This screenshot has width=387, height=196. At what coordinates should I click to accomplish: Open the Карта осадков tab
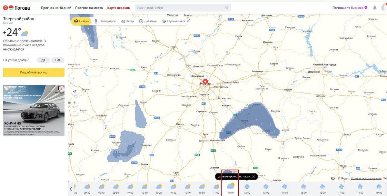click(x=119, y=8)
